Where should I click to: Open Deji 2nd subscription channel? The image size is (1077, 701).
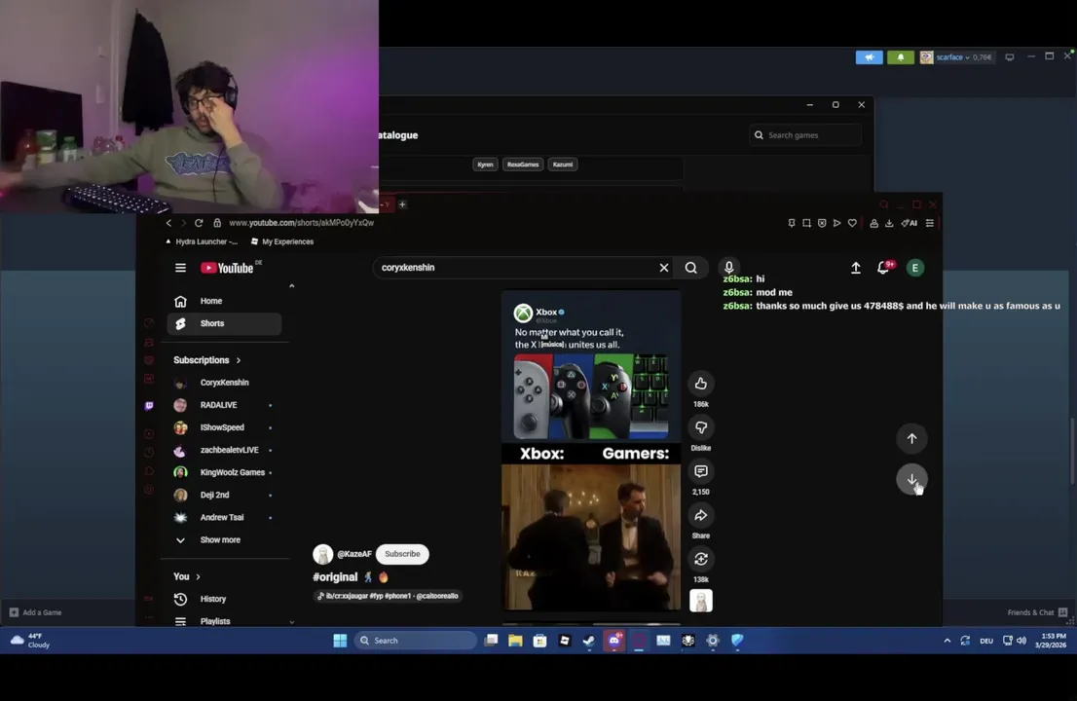click(x=224, y=495)
